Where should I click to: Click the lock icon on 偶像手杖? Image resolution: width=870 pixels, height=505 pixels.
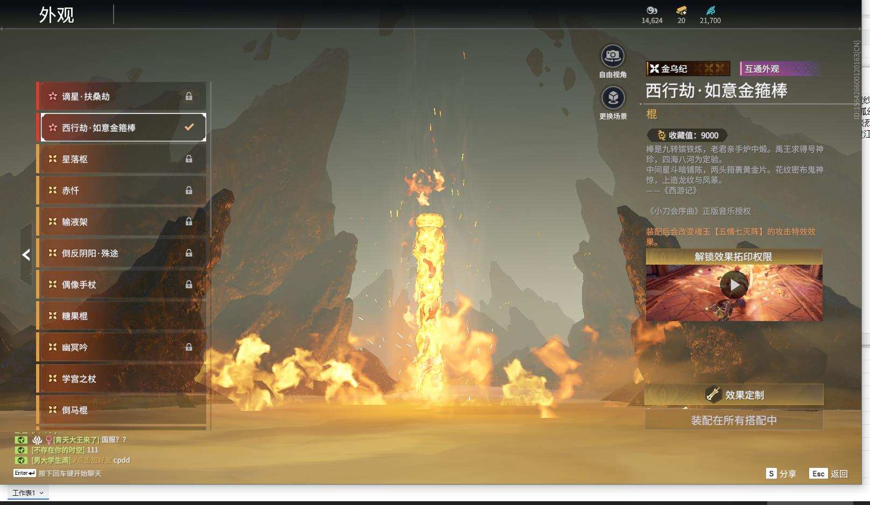tap(189, 284)
